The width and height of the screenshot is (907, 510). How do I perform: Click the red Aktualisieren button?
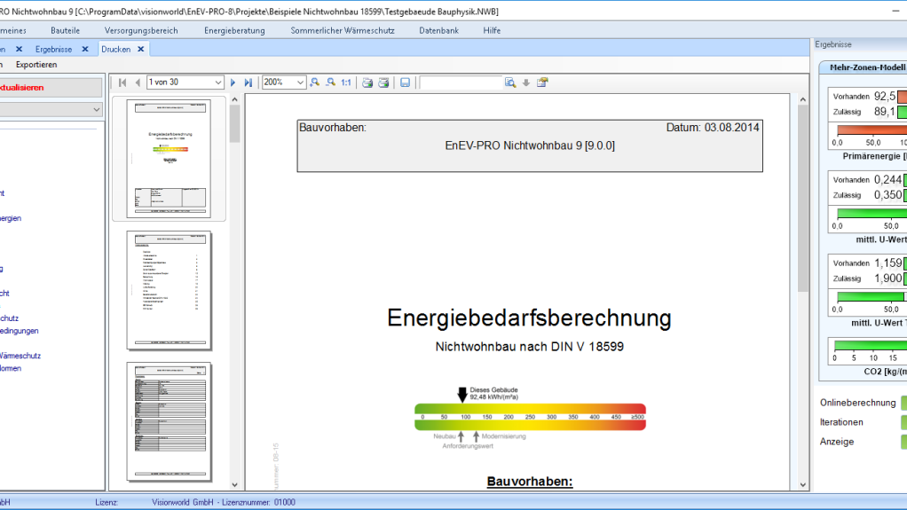click(x=51, y=88)
